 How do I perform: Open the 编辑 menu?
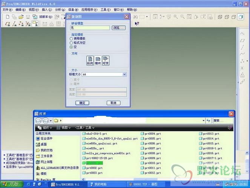point(20,10)
